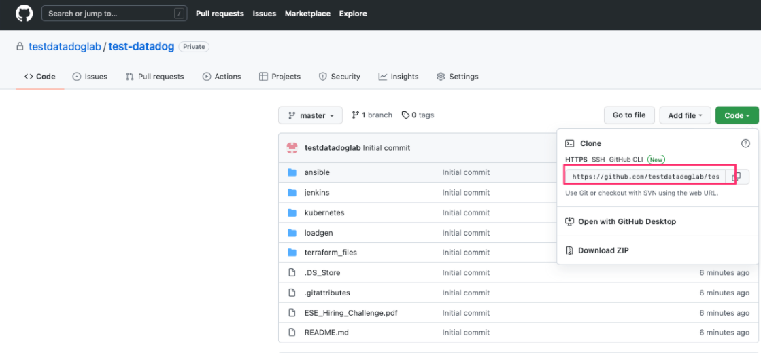Click Open with GitHub Desktop

point(627,222)
